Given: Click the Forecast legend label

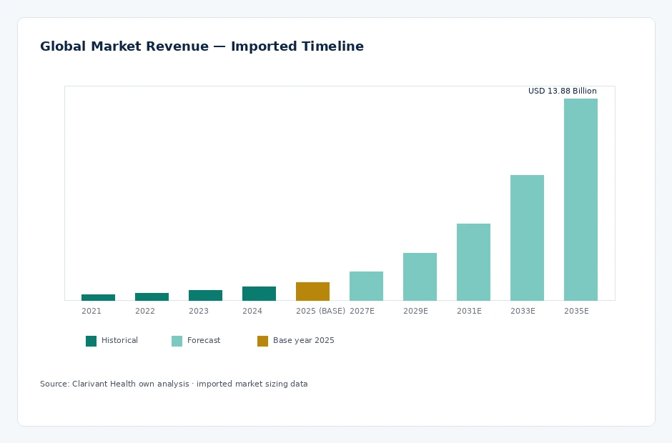Looking at the screenshot, I should [204, 340].
